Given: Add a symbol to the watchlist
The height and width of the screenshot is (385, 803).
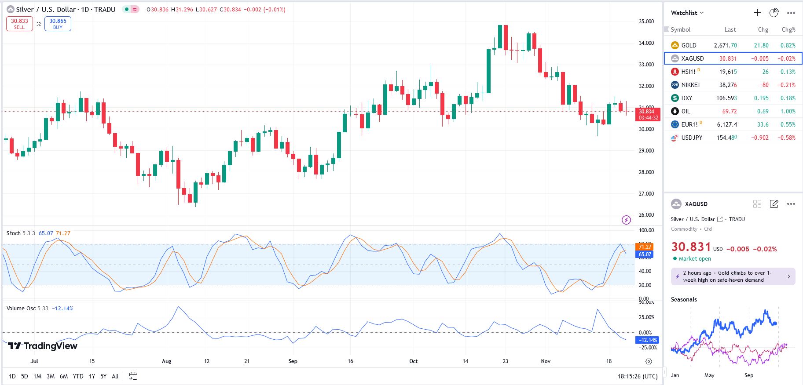Looking at the screenshot, I should click(757, 13).
